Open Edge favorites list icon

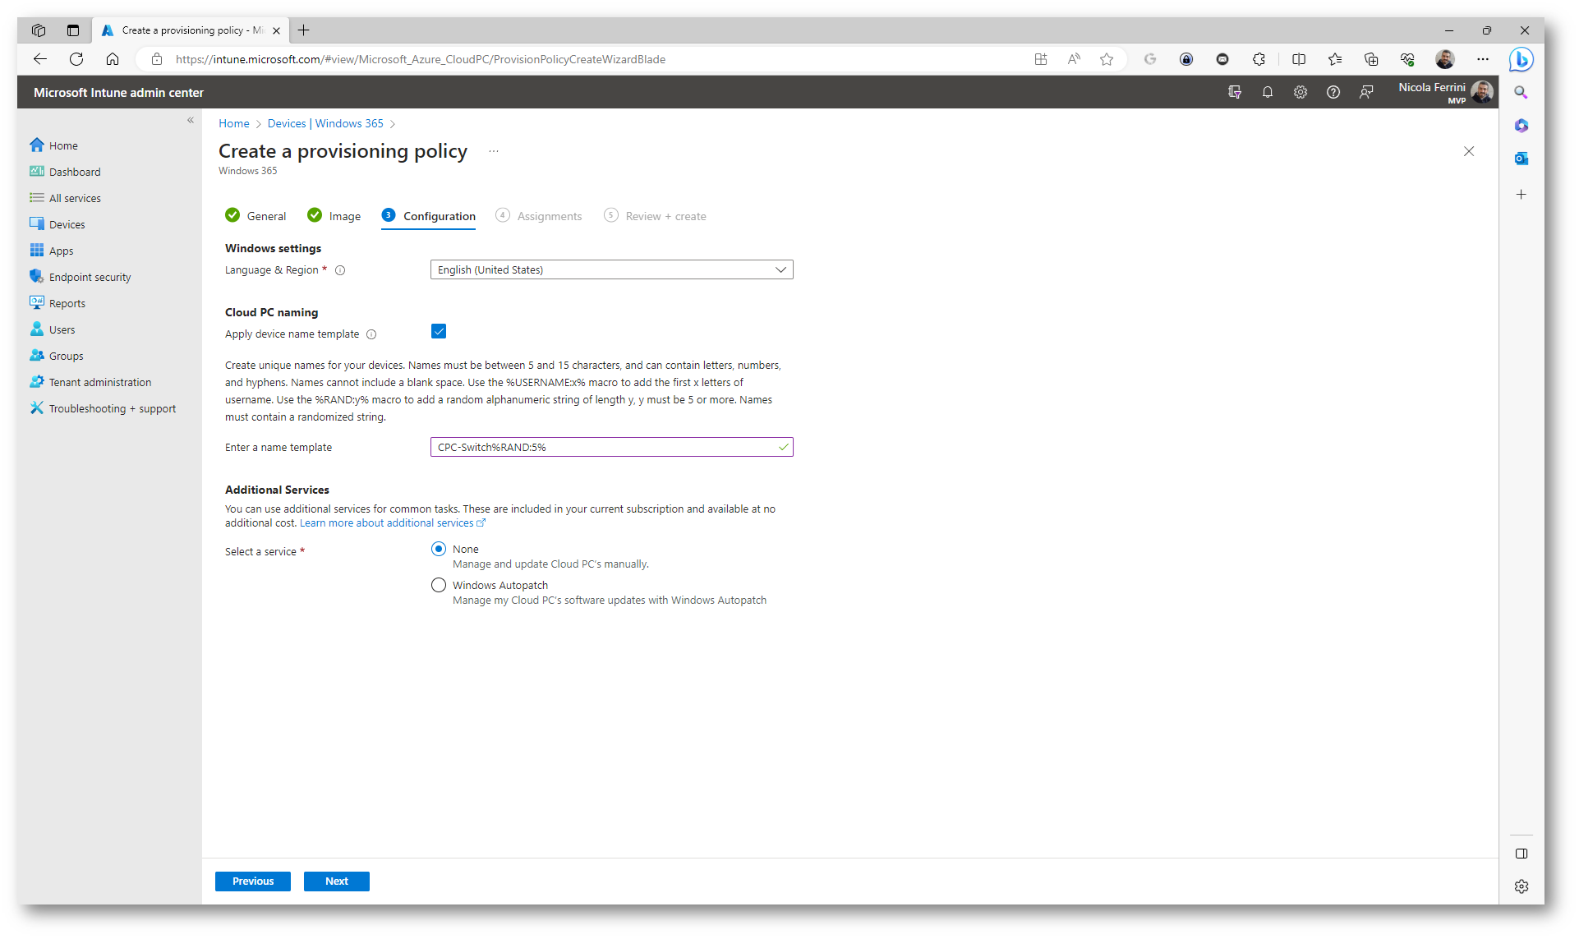[x=1335, y=59]
